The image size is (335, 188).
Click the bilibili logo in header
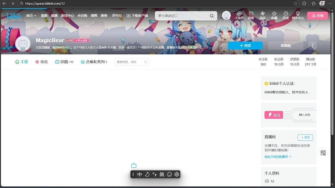click(14, 16)
